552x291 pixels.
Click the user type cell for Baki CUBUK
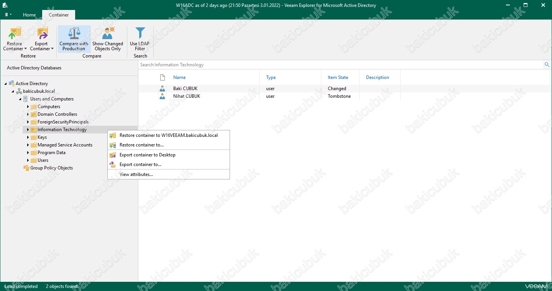pyautogui.click(x=270, y=89)
